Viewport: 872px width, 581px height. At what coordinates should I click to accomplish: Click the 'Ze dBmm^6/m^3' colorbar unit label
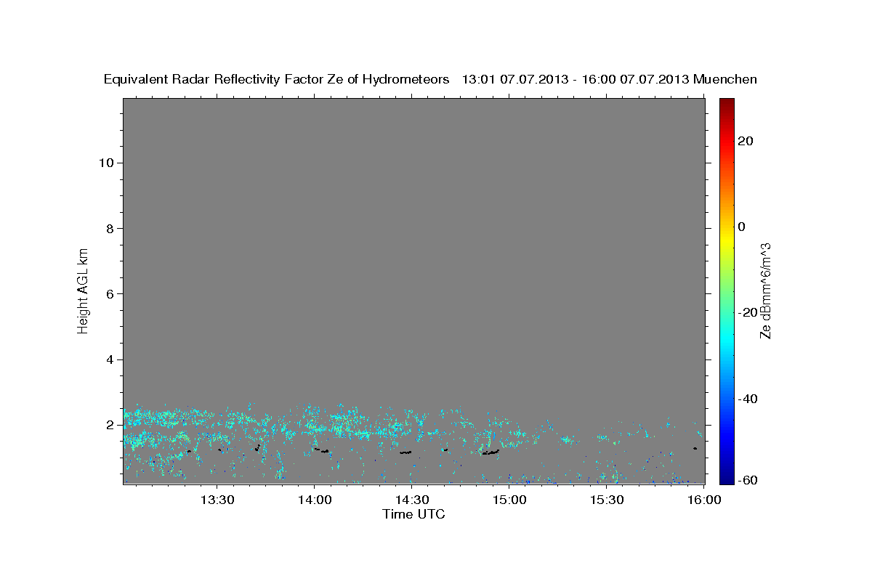click(765, 290)
